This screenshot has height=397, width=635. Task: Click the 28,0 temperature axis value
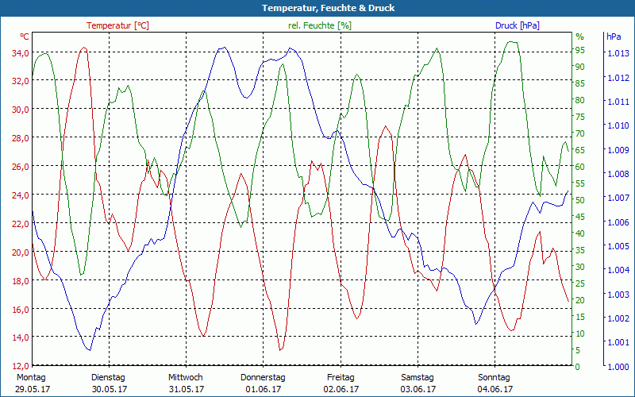pos(21,138)
